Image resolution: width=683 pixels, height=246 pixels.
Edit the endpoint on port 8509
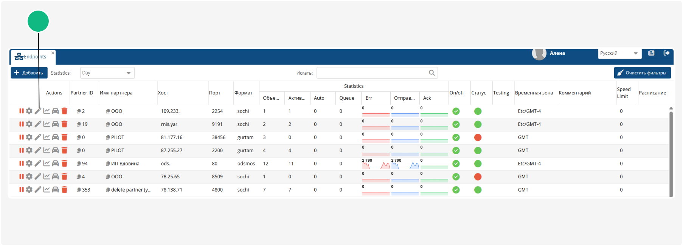click(38, 176)
